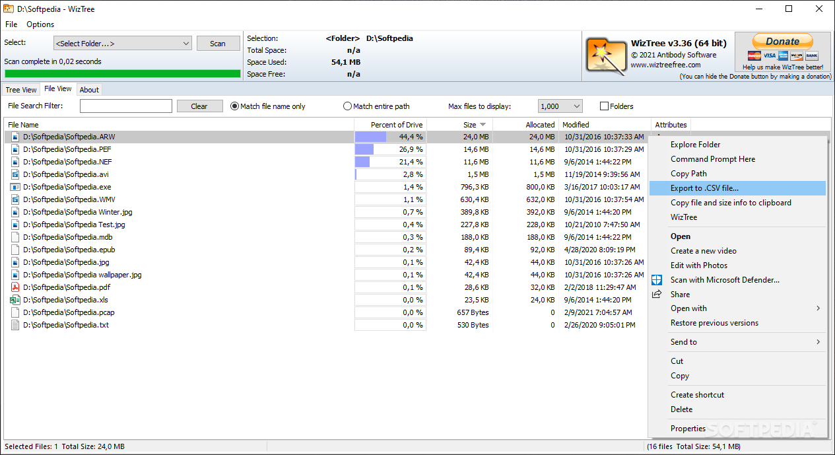The height and width of the screenshot is (455, 835).
Task: Click the Softpedia.xls Excel icon
Action: (15, 300)
